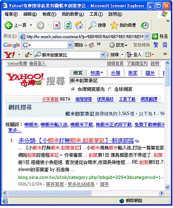This screenshot has height=208, width=173.
Task: Click the new-window icon after first result title
Action: [137, 141]
